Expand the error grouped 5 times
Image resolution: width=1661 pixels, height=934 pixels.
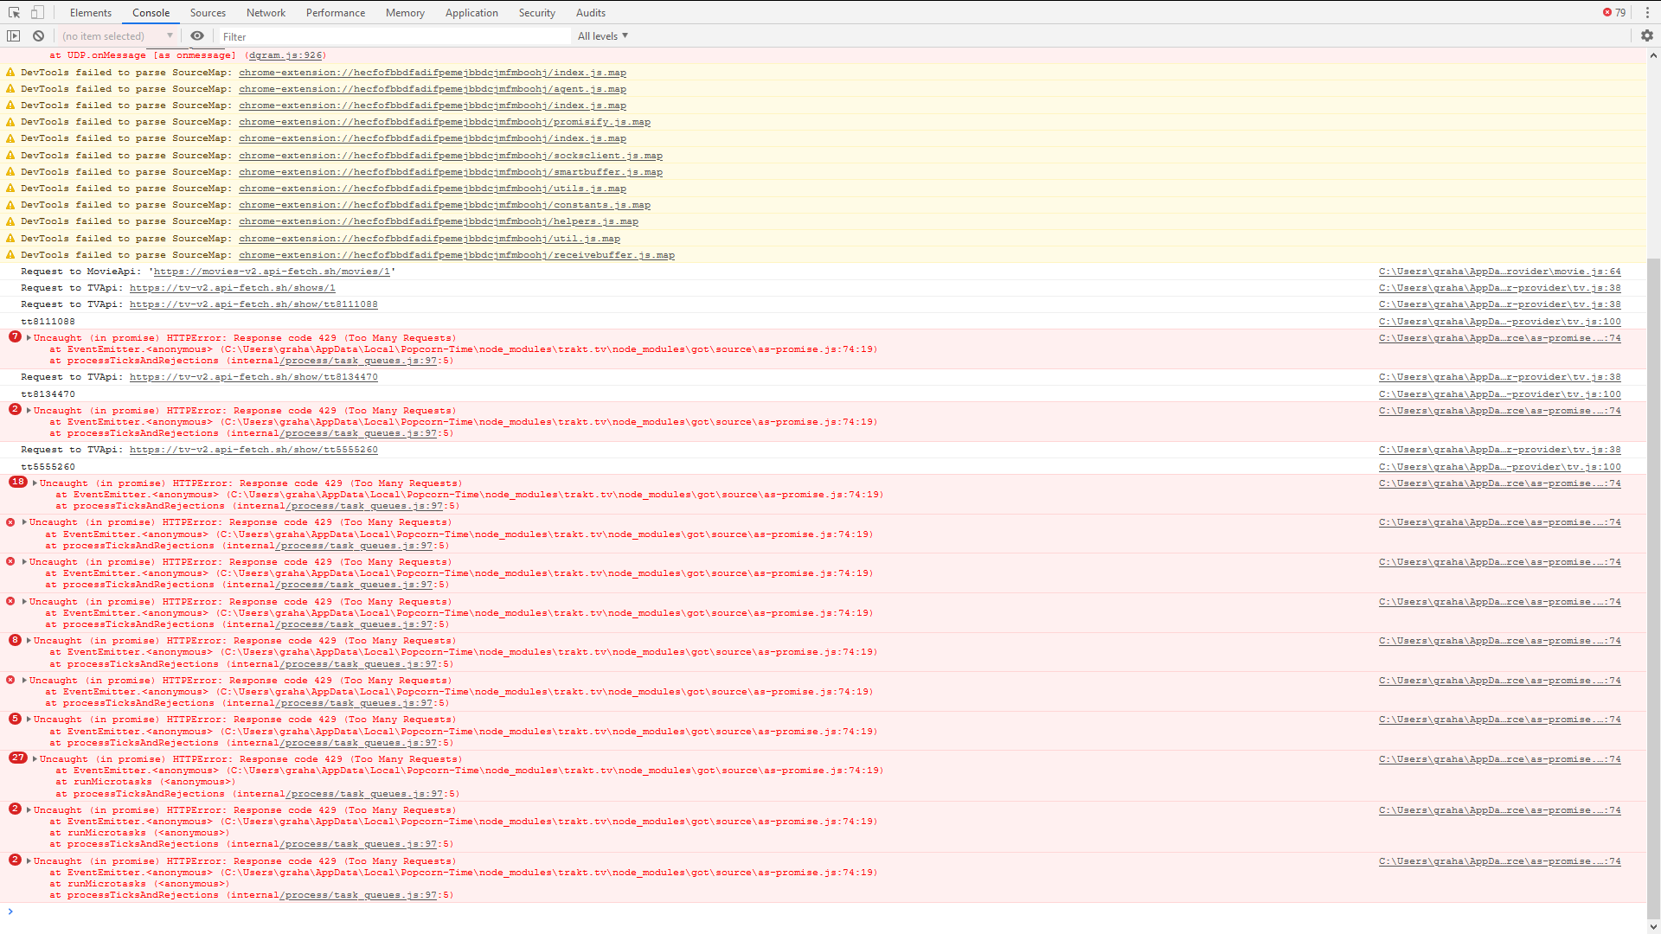(29, 720)
